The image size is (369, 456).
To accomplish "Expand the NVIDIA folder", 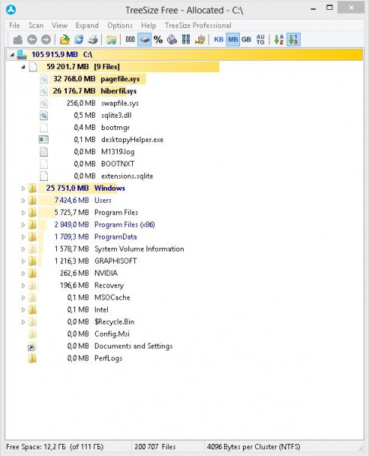I will tap(24, 274).
